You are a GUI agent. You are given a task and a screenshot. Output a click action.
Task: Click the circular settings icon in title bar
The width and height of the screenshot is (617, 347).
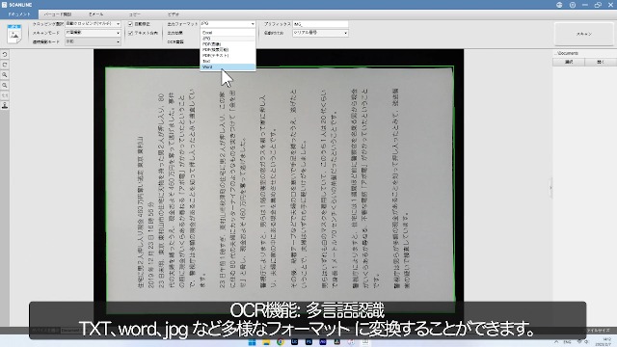click(573, 5)
